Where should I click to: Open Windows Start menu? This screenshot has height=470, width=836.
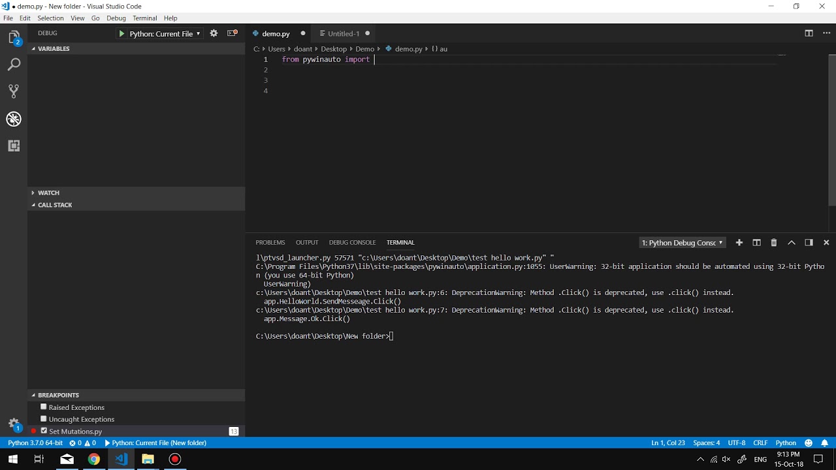[13, 459]
